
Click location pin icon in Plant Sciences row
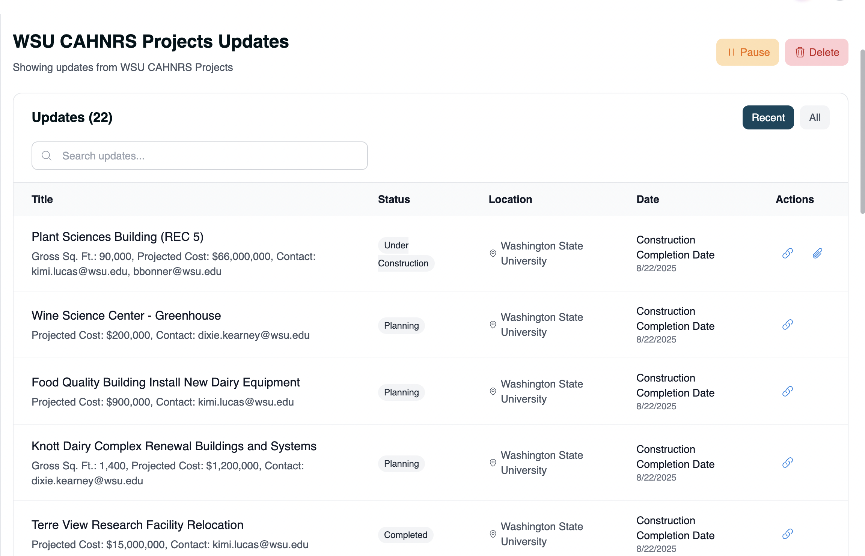[x=493, y=254]
